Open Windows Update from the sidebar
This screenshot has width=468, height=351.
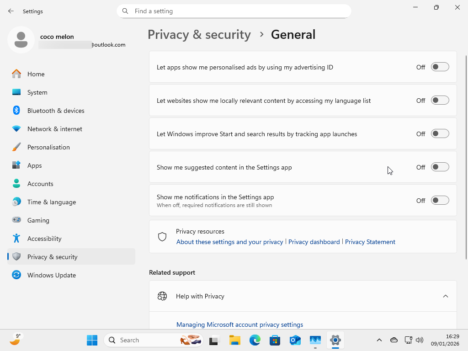(x=52, y=275)
